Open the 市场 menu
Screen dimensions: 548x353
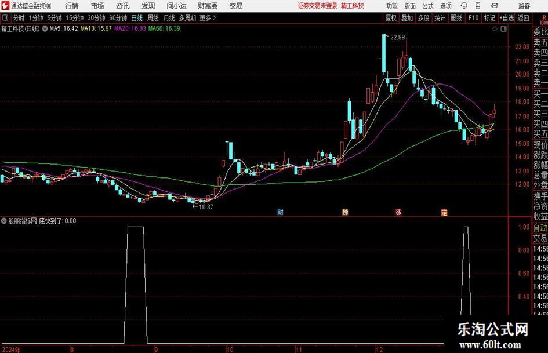point(97,6)
